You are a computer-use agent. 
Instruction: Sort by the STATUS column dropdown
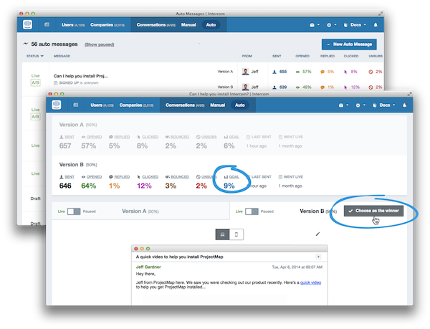[x=35, y=56]
